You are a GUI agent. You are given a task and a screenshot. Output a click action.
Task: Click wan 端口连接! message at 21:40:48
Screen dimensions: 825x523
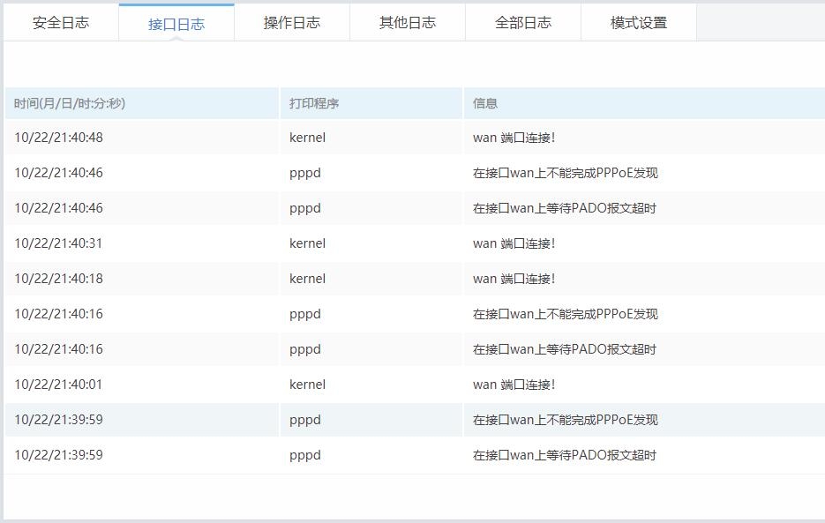pos(514,138)
